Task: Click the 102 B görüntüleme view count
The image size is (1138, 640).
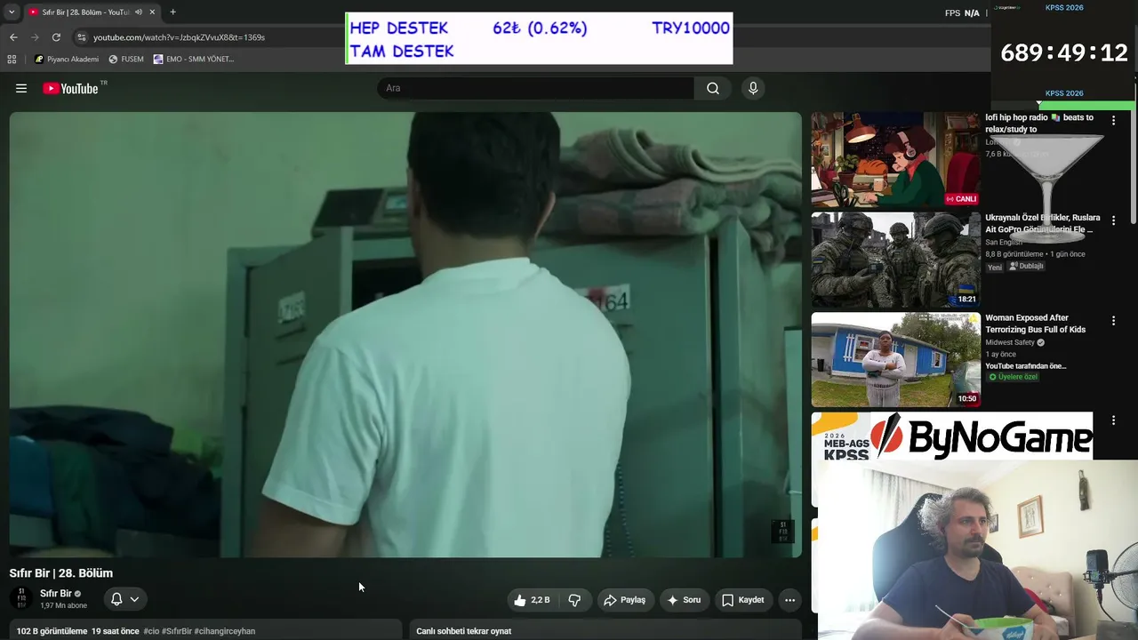Action: (x=52, y=631)
